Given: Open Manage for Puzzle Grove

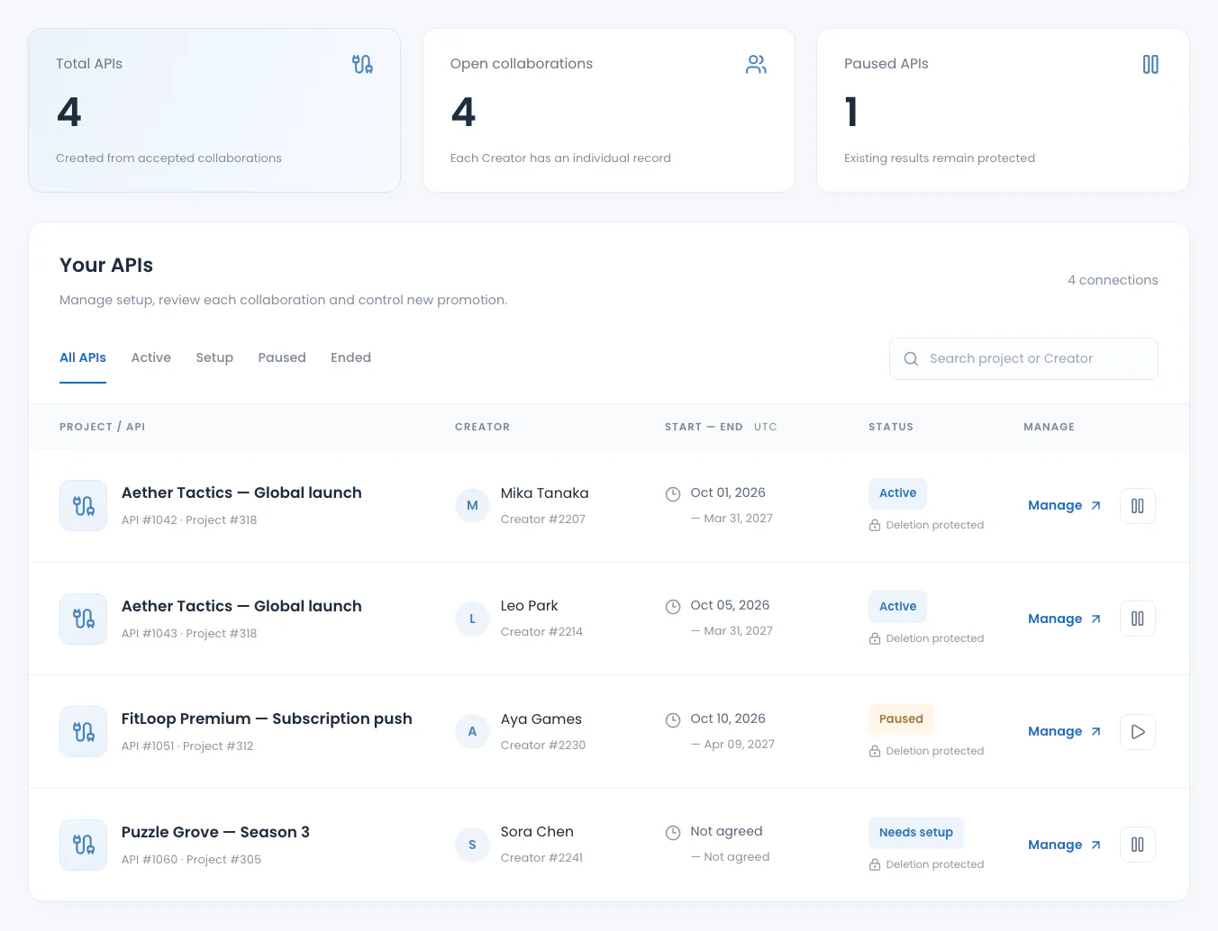Looking at the screenshot, I should point(1064,845).
